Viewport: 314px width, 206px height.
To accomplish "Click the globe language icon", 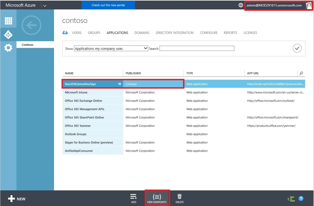I will 241,5.
